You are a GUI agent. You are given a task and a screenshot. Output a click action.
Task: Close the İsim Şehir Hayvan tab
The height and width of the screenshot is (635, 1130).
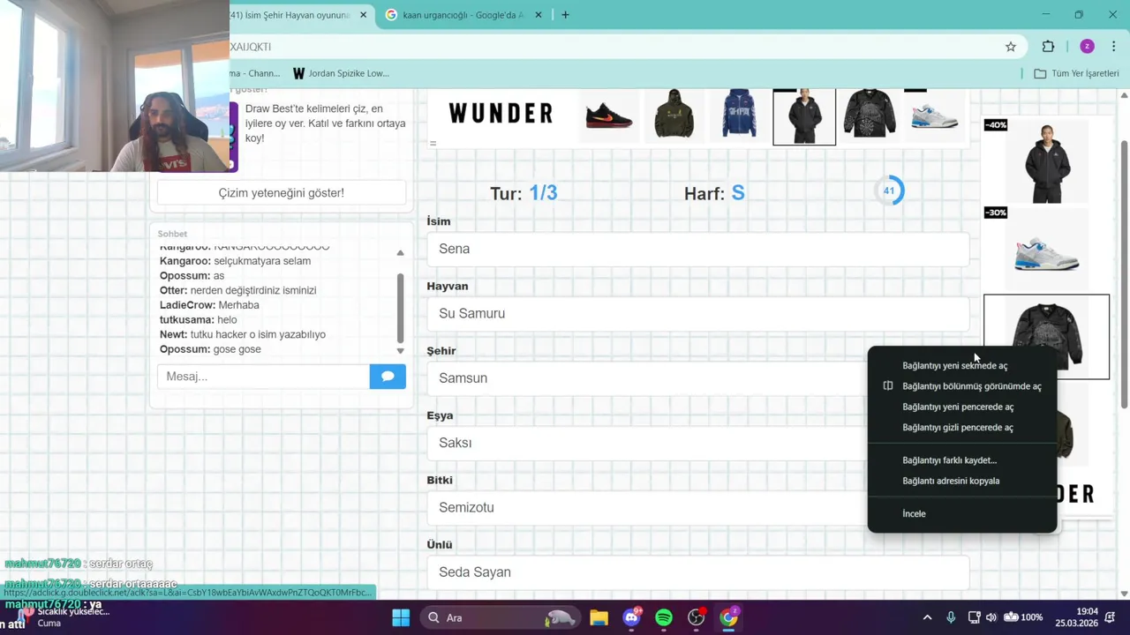pos(363,15)
